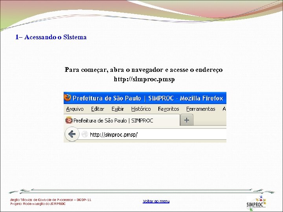Viewport: 283px width, 212px height.
Task: Open the Histórico menu
Action: coord(141,109)
